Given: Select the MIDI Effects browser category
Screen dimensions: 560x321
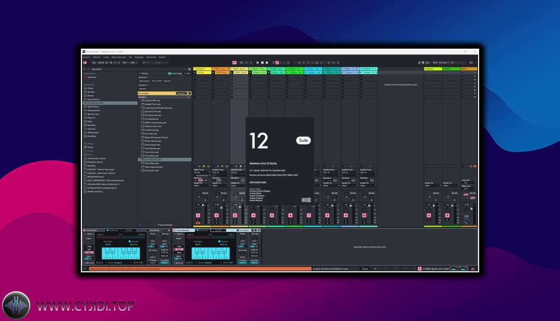Looking at the screenshot, I should point(93,107).
